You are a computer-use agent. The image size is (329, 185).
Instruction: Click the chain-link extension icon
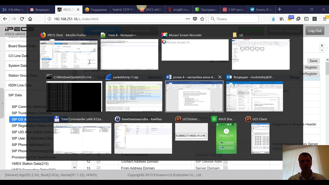coord(298,19)
